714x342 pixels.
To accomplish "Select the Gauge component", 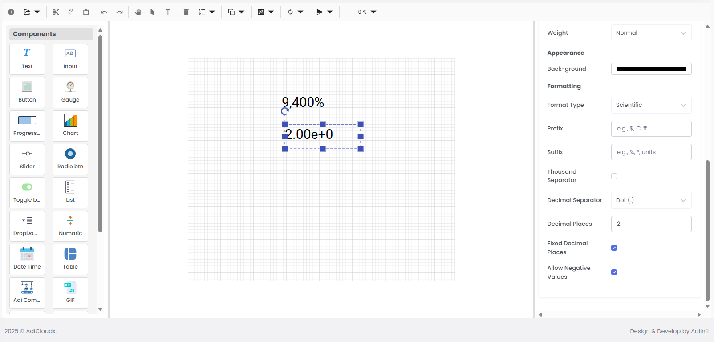I will pyautogui.click(x=70, y=93).
